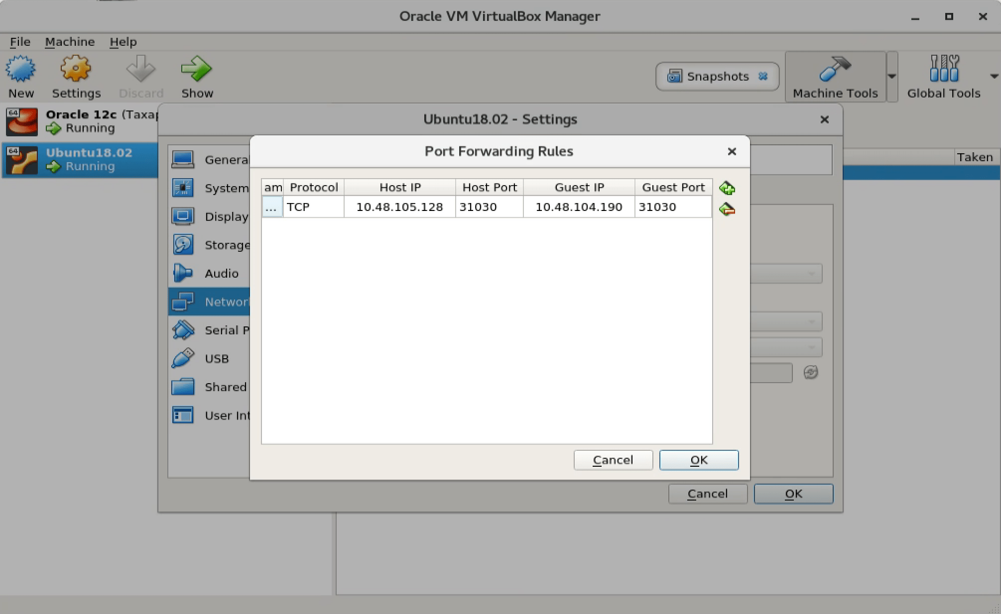Open Machine Tools
The height and width of the screenshot is (614, 1001).
[x=835, y=77]
